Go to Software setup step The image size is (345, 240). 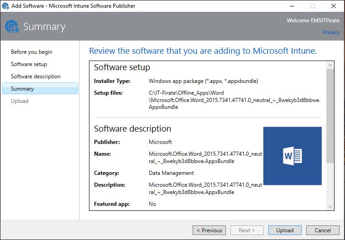coord(29,64)
